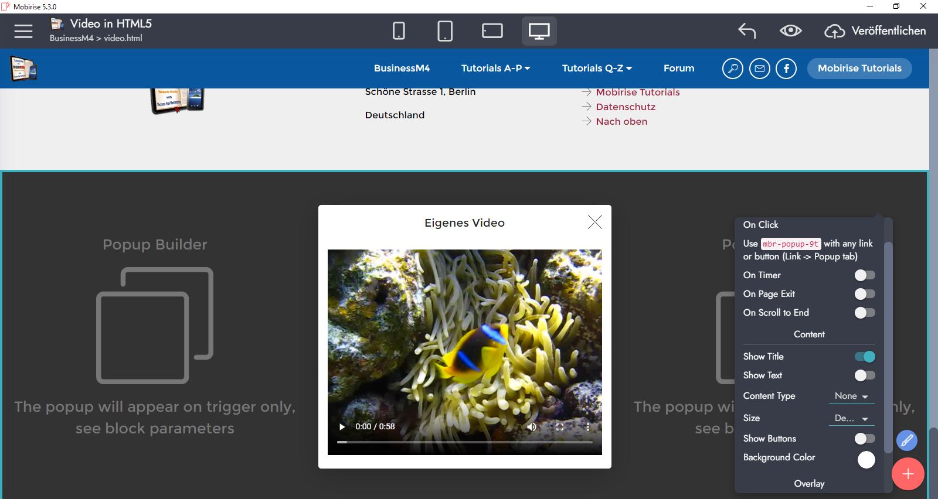This screenshot has height=499, width=938.
Task: Follow the Datenschutz link
Action: click(x=626, y=107)
